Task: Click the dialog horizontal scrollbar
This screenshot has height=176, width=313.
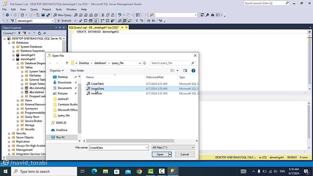Action: [130, 141]
